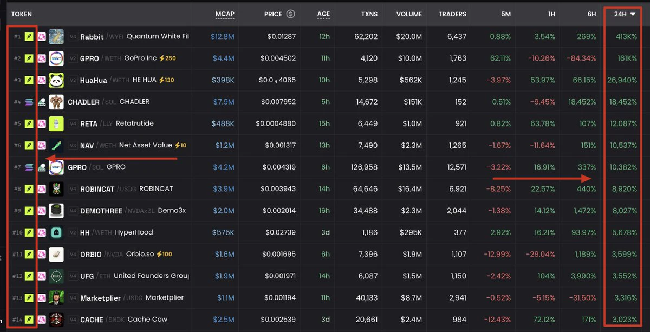The image size is (650, 332).
Task: Click the ROBINCAT token logo
Action: pos(56,189)
